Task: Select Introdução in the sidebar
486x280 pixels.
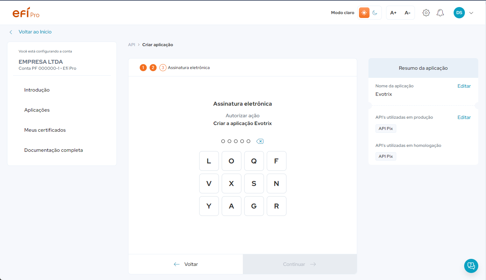Action: [37, 90]
